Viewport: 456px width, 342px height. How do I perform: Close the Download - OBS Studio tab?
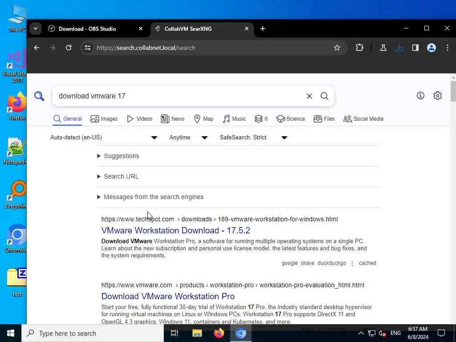141,28
